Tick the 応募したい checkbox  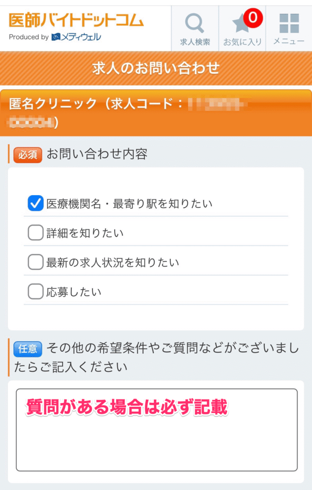pyautogui.click(x=36, y=291)
